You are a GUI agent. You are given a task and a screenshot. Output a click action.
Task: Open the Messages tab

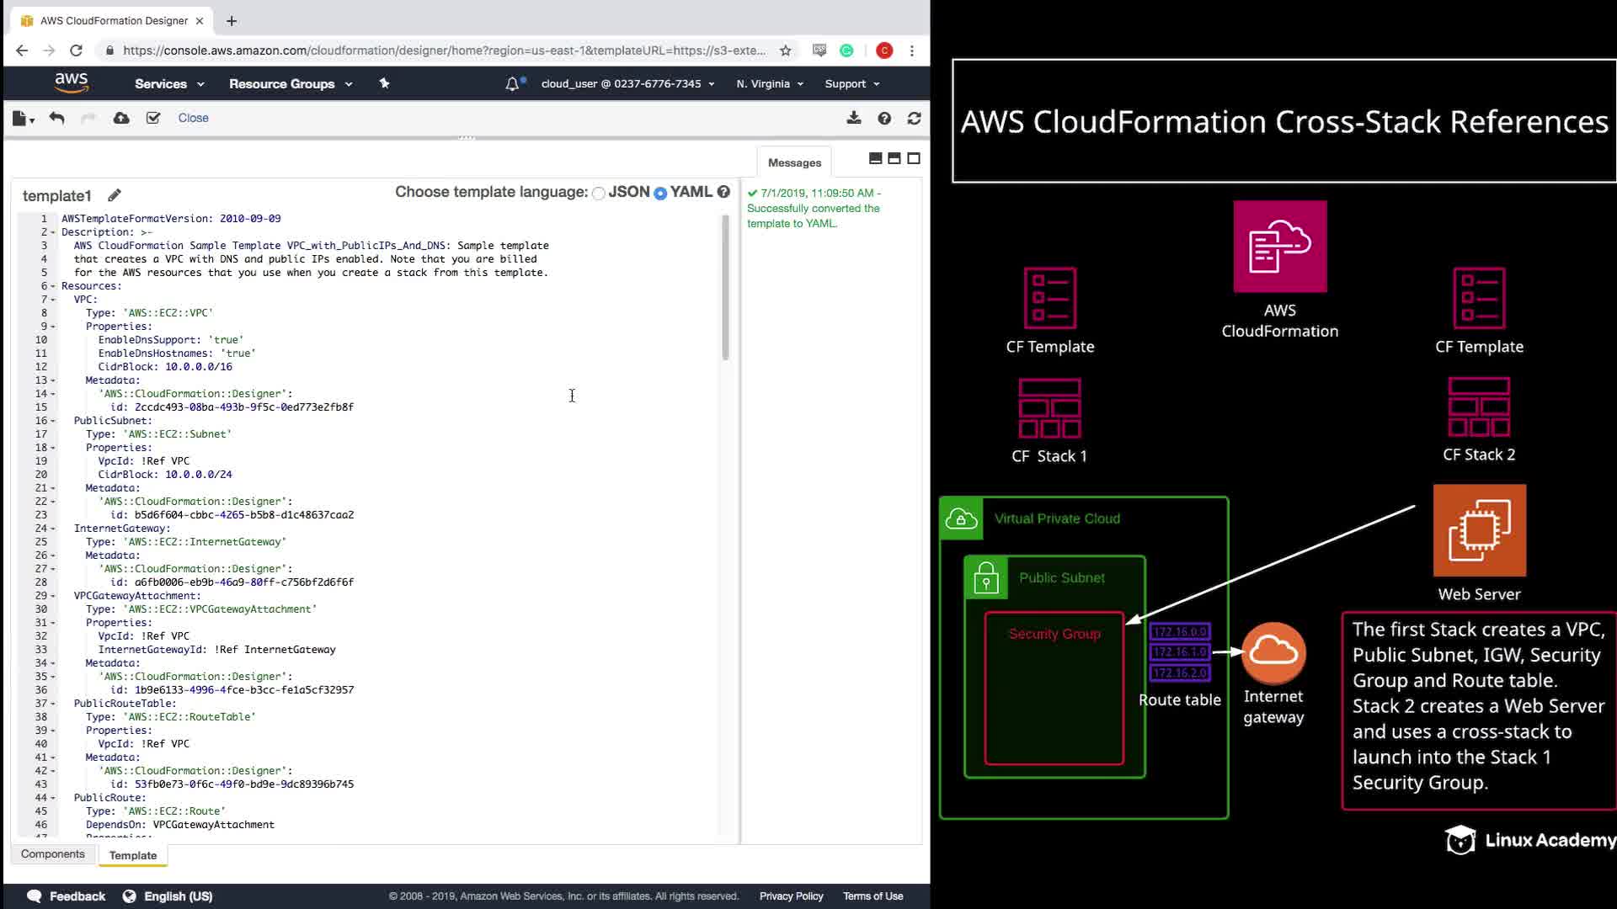794,162
